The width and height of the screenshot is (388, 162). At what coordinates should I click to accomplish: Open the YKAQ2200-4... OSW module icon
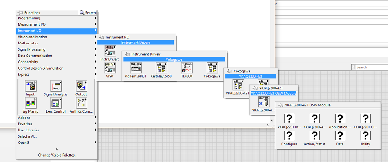(264, 102)
